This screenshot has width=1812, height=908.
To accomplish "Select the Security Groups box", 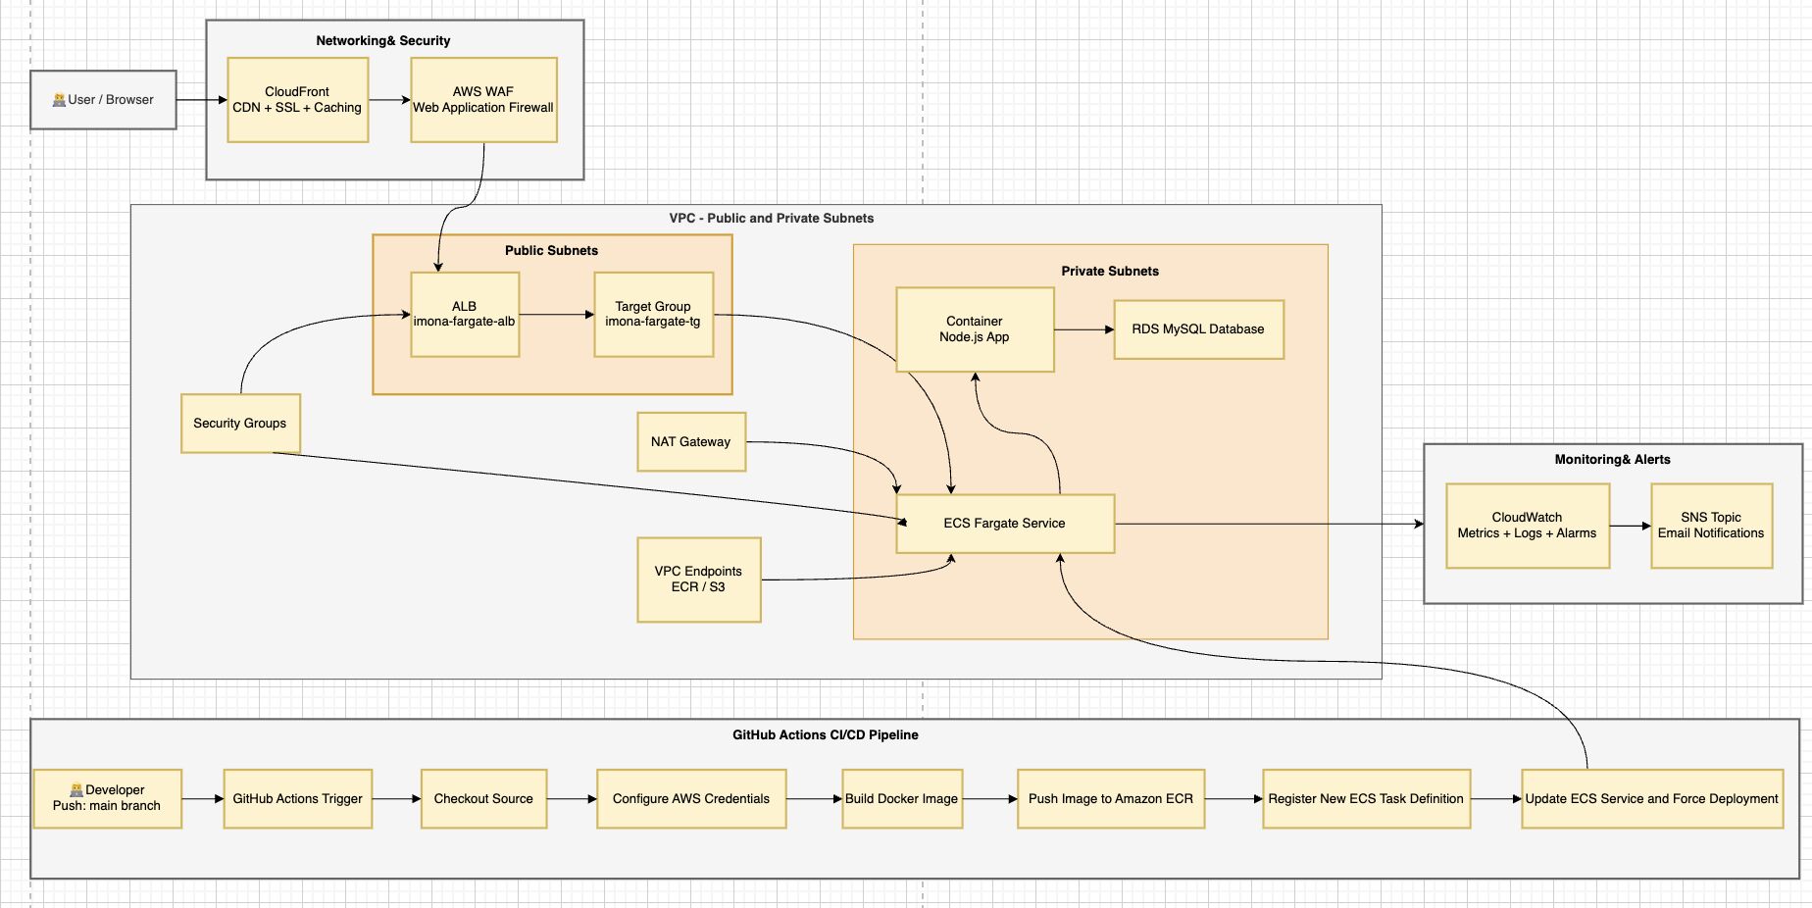I will pyautogui.click(x=240, y=424).
